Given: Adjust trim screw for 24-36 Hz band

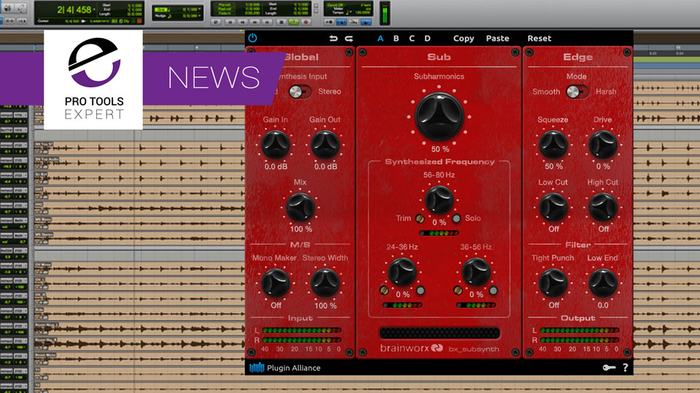Looking at the screenshot, I should point(384,290).
